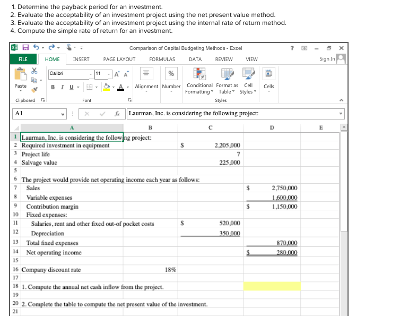The height and width of the screenshot is (316, 400).
Task: Expand Fill Color dropdown arrow
Action: pyautogui.click(x=114, y=87)
